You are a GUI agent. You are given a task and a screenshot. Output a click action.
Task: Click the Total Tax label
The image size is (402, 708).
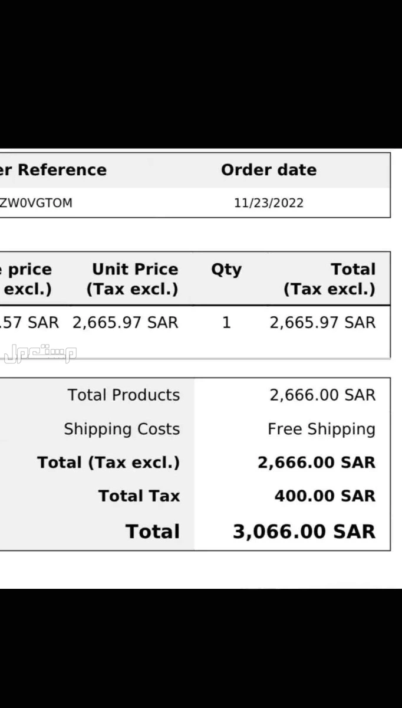pyautogui.click(x=139, y=496)
